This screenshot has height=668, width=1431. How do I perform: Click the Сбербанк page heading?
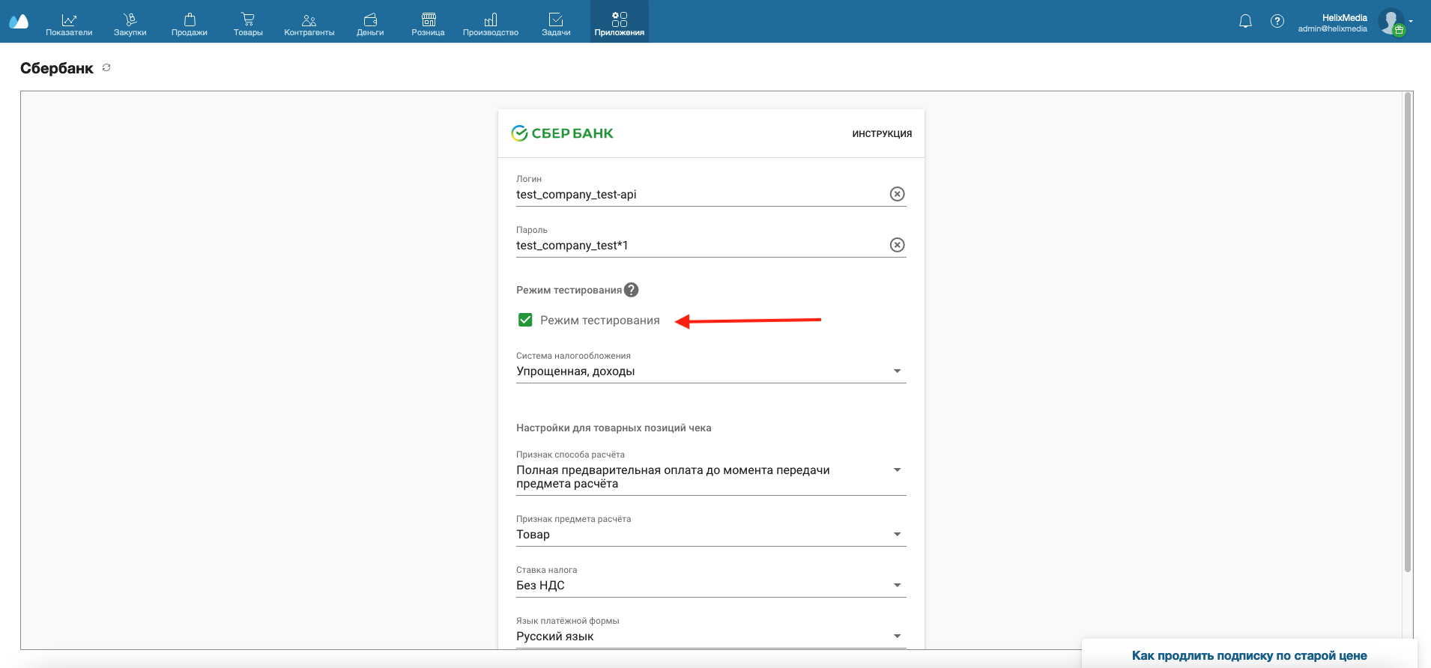click(x=57, y=68)
